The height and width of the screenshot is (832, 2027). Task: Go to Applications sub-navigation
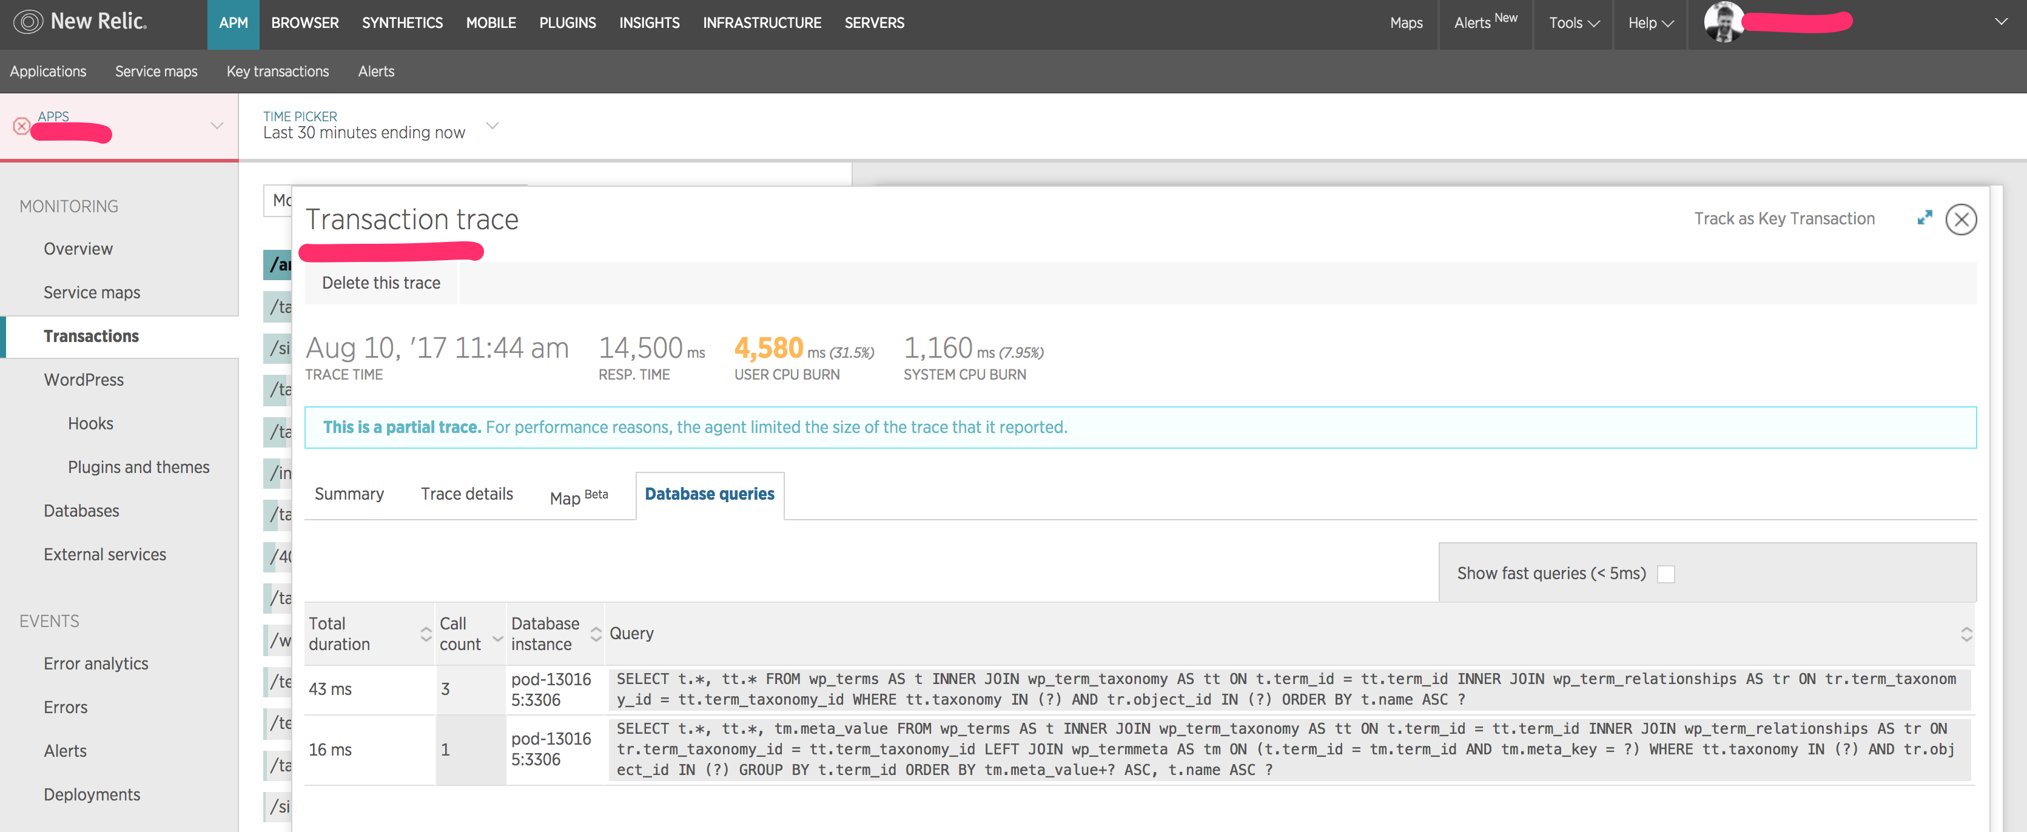click(x=48, y=72)
